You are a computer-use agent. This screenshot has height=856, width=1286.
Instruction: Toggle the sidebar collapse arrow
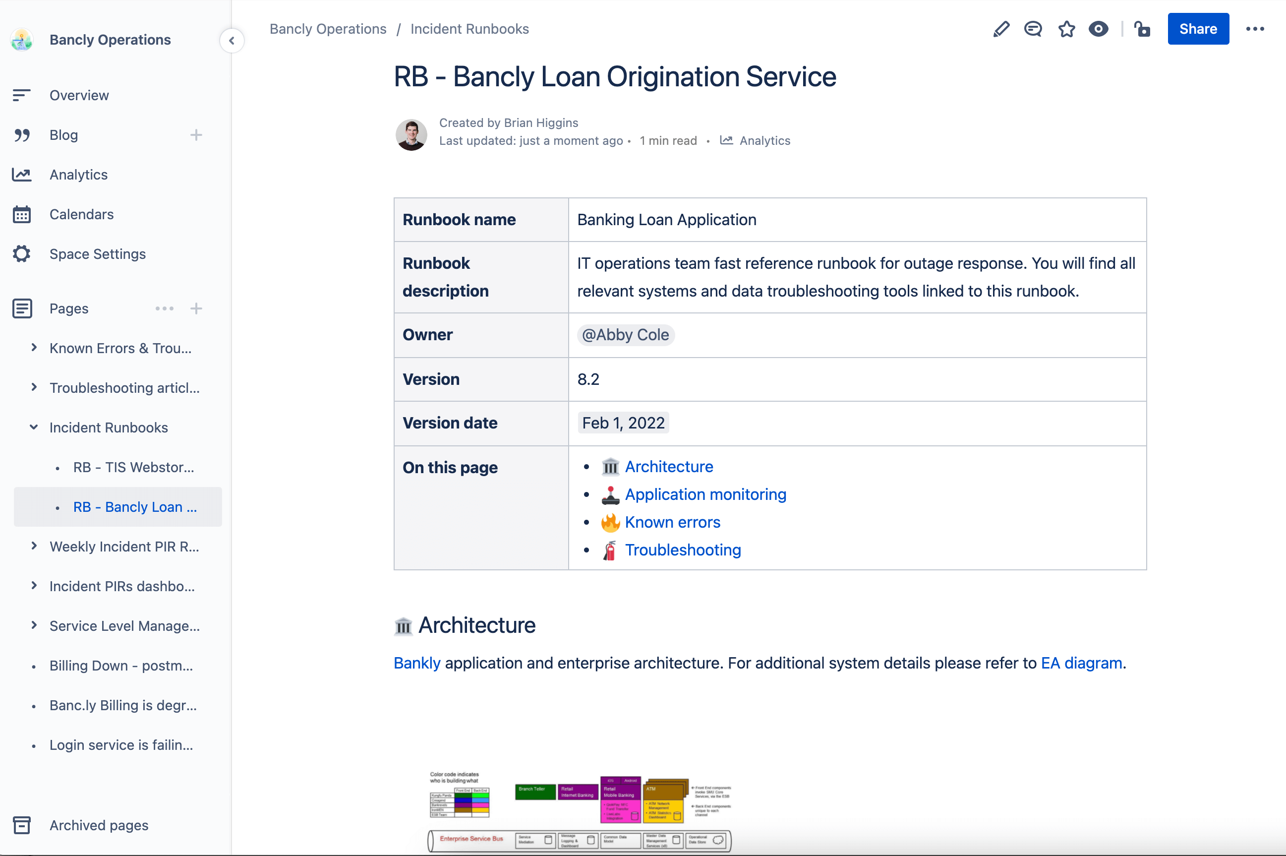pos(231,40)
